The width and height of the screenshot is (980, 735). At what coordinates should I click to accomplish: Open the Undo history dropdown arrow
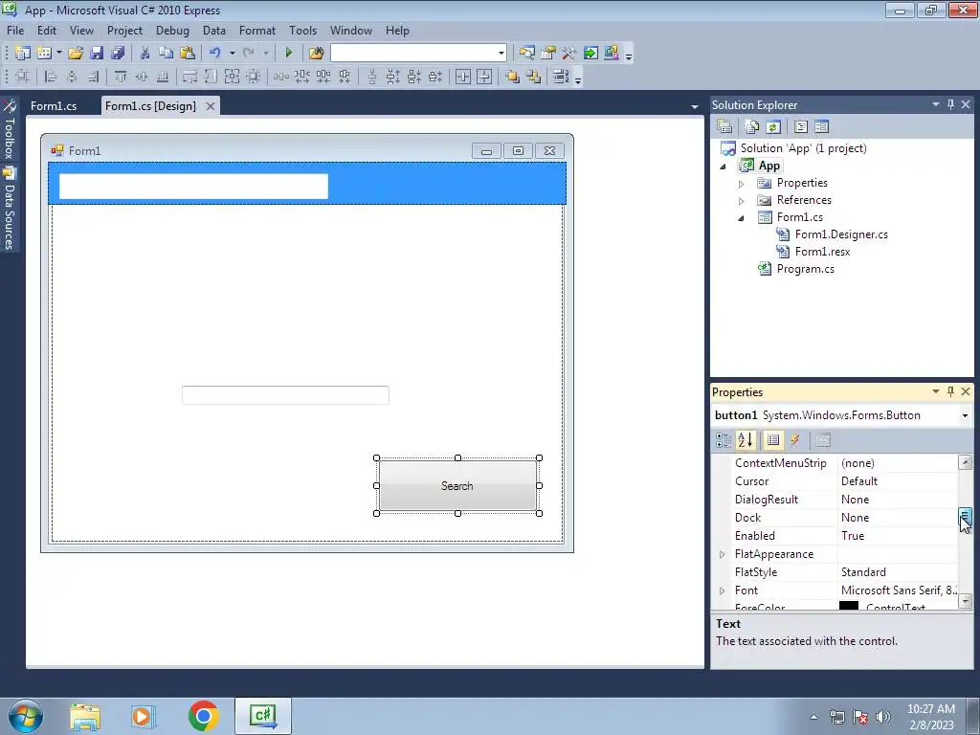click(232, 54)
